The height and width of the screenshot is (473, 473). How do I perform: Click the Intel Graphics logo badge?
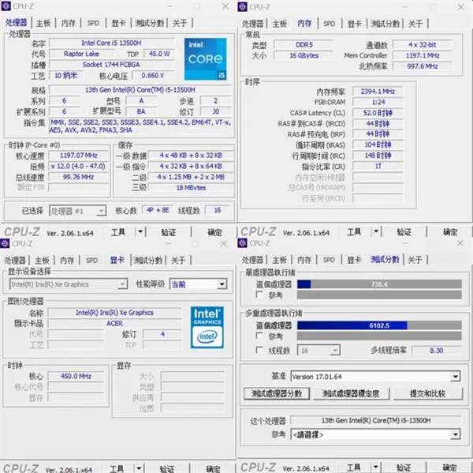(207, 328)
